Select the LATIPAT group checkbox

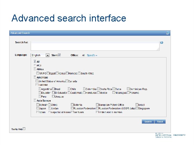(x=37, y=85)
